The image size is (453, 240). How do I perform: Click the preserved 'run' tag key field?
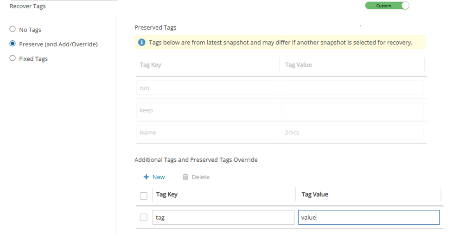[207, 88]
